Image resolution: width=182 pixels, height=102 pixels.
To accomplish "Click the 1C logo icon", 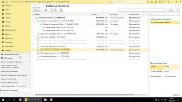I will [3, 2].
